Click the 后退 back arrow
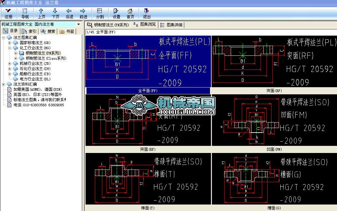 (69, 13)
